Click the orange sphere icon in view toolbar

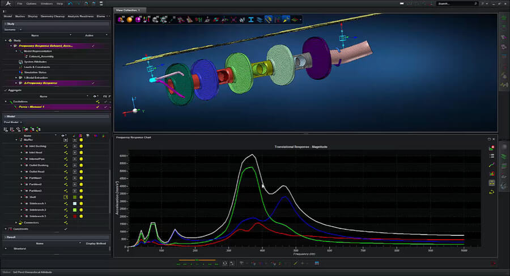(x=128, y=20)
